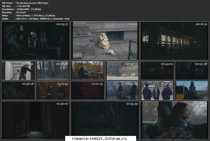Open the lit windows frame at 00:16:52

pyautogui.click(x=175, y=41)
